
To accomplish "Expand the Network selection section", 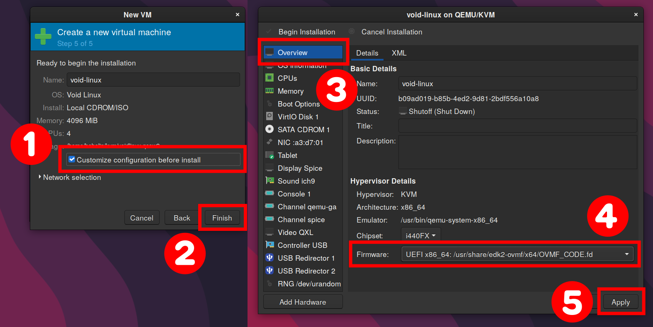I will (x=70, y=177).
